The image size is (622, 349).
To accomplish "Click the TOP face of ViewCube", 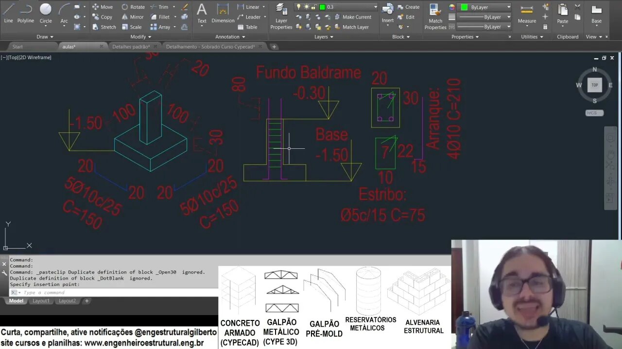I will coord(595,85).
